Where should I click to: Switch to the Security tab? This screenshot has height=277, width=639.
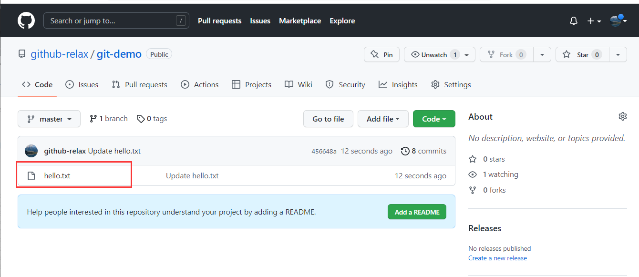[345, 84]
